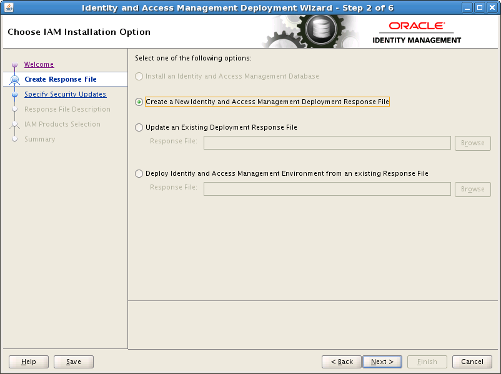Click the Response File Description step bullet
The height and width of the screenshot is (374, 501).
14,109
